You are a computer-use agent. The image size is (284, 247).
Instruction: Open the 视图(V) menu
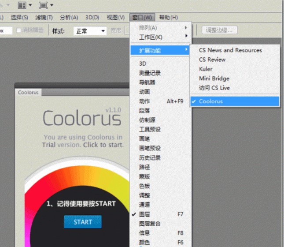tap(116, 18)
